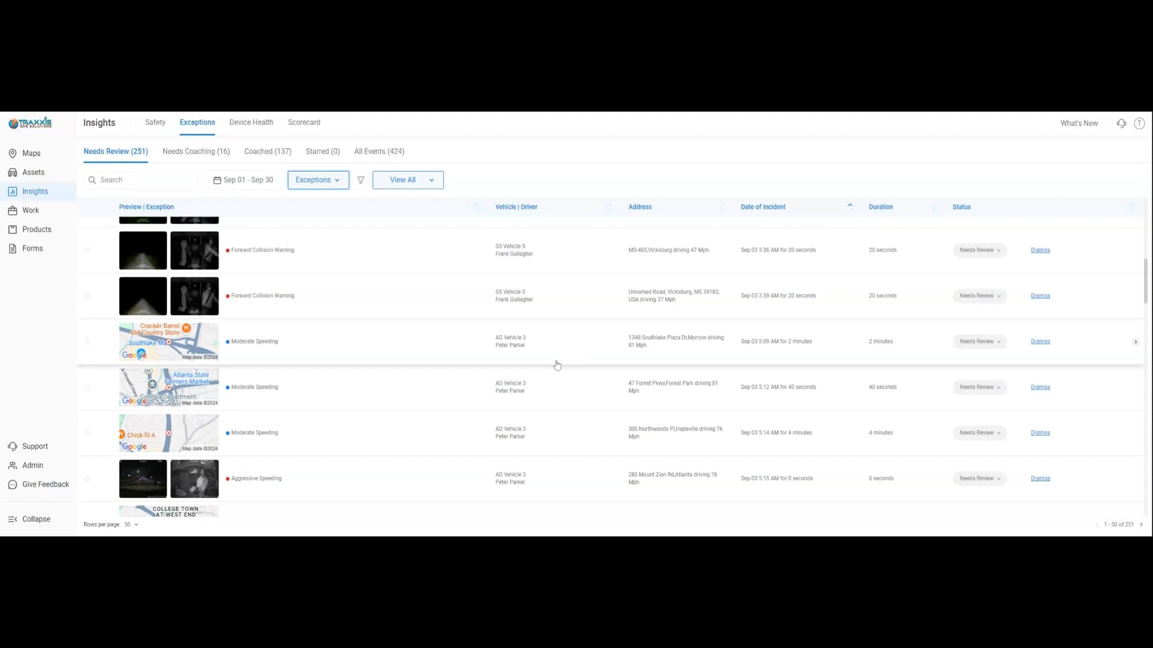Open Support headset icon in sidebar
Screen dimensions: 1153x648
(13, 446)
